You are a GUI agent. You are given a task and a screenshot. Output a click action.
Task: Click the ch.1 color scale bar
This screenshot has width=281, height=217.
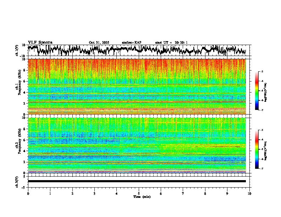coord(257,91)
